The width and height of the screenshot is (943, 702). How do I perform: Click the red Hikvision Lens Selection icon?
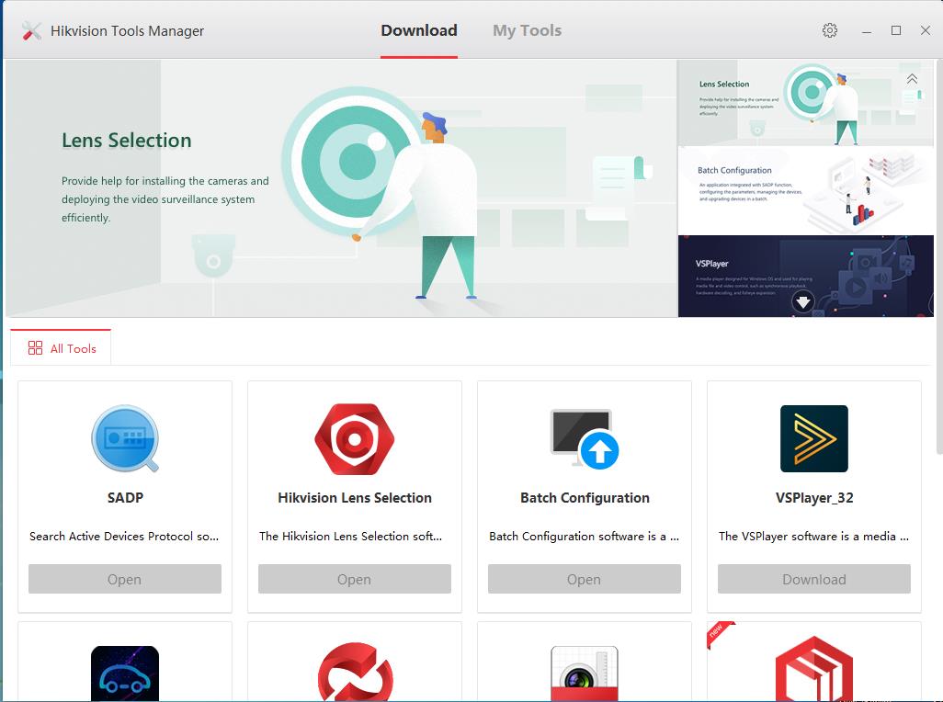tap(354, 439)
